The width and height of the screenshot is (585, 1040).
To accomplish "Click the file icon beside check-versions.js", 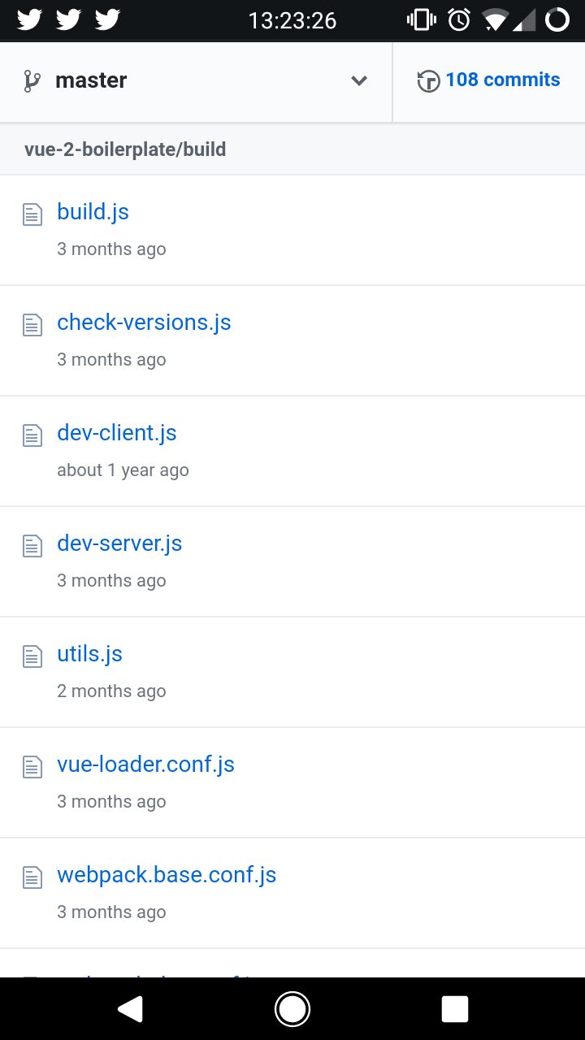I will pyautogui.click(x=32, y=326).
